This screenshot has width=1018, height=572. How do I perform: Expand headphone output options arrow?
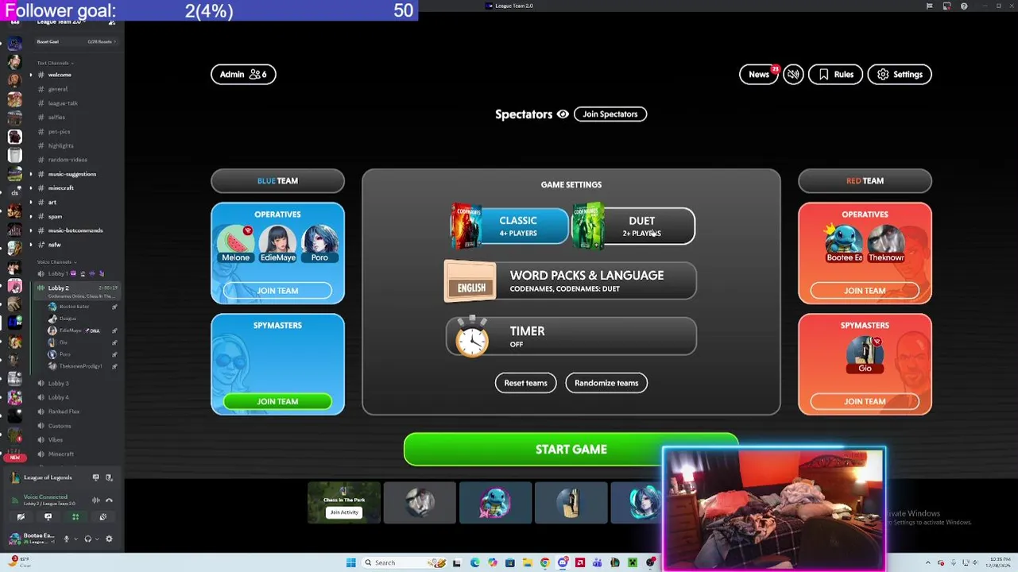97,539
